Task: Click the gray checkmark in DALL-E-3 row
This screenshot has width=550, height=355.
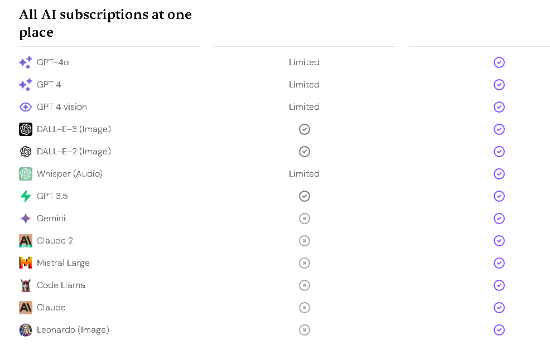Action: tap(305, 129)
